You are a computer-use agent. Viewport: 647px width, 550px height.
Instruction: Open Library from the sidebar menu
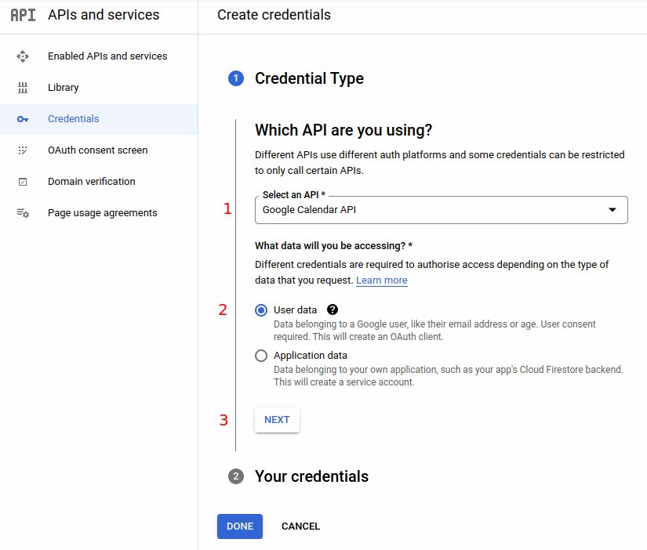tap(64, 88)
